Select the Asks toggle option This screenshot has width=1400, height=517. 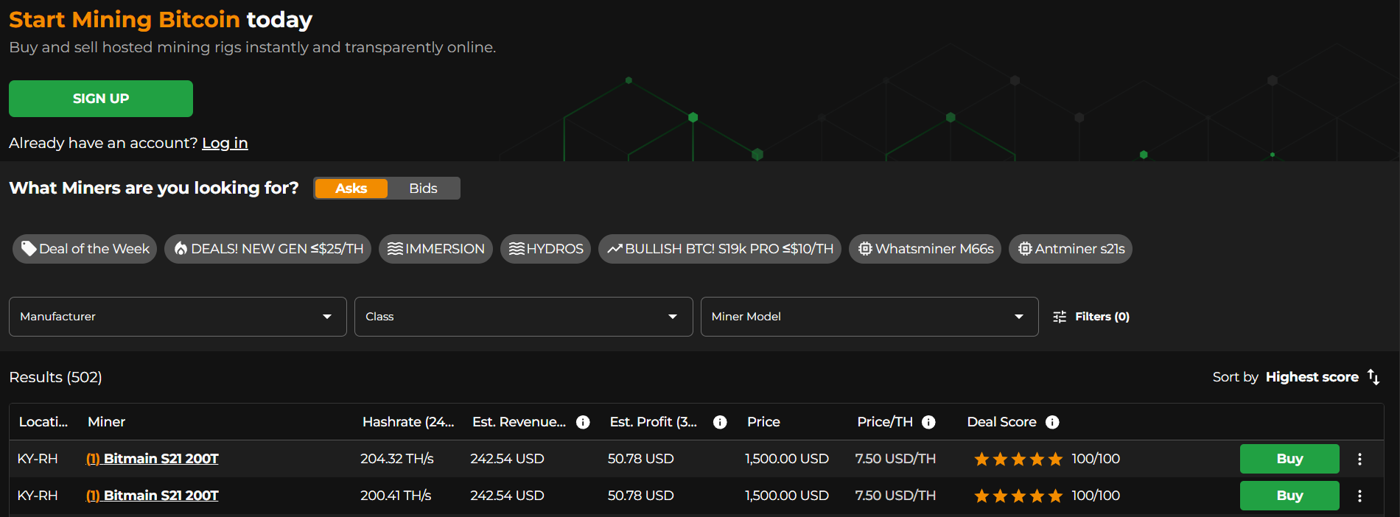coord(351,189)
